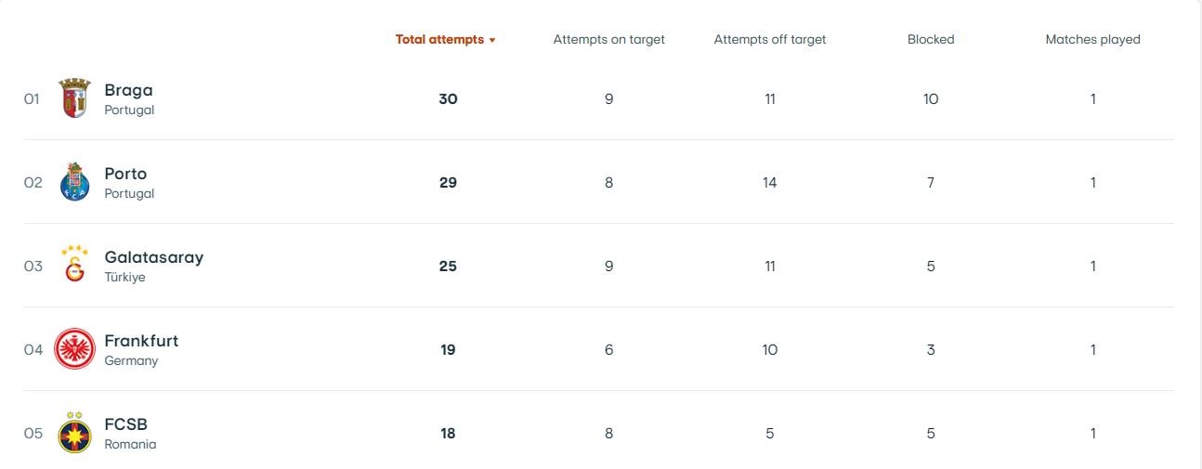Click the FCSB club badge
The image size is (1202, 469).
tap(75, 433)
